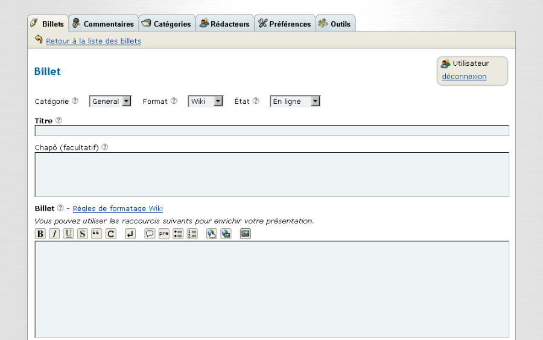Apply italic formatting from the toolbar

(54, 234)
